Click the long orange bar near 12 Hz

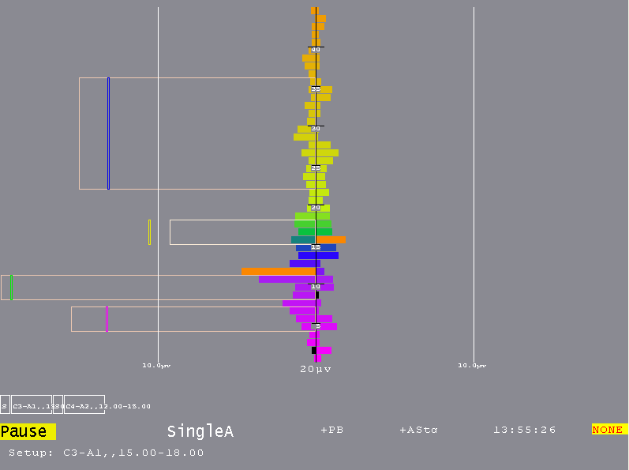[278, 271]
